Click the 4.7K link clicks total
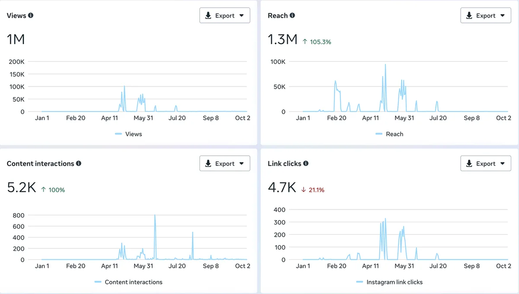The height and width of the screenshot is (294, 519). click(282, 187)
